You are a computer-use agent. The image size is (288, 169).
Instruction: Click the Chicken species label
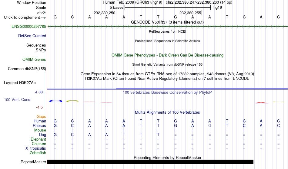pos(39,144)
